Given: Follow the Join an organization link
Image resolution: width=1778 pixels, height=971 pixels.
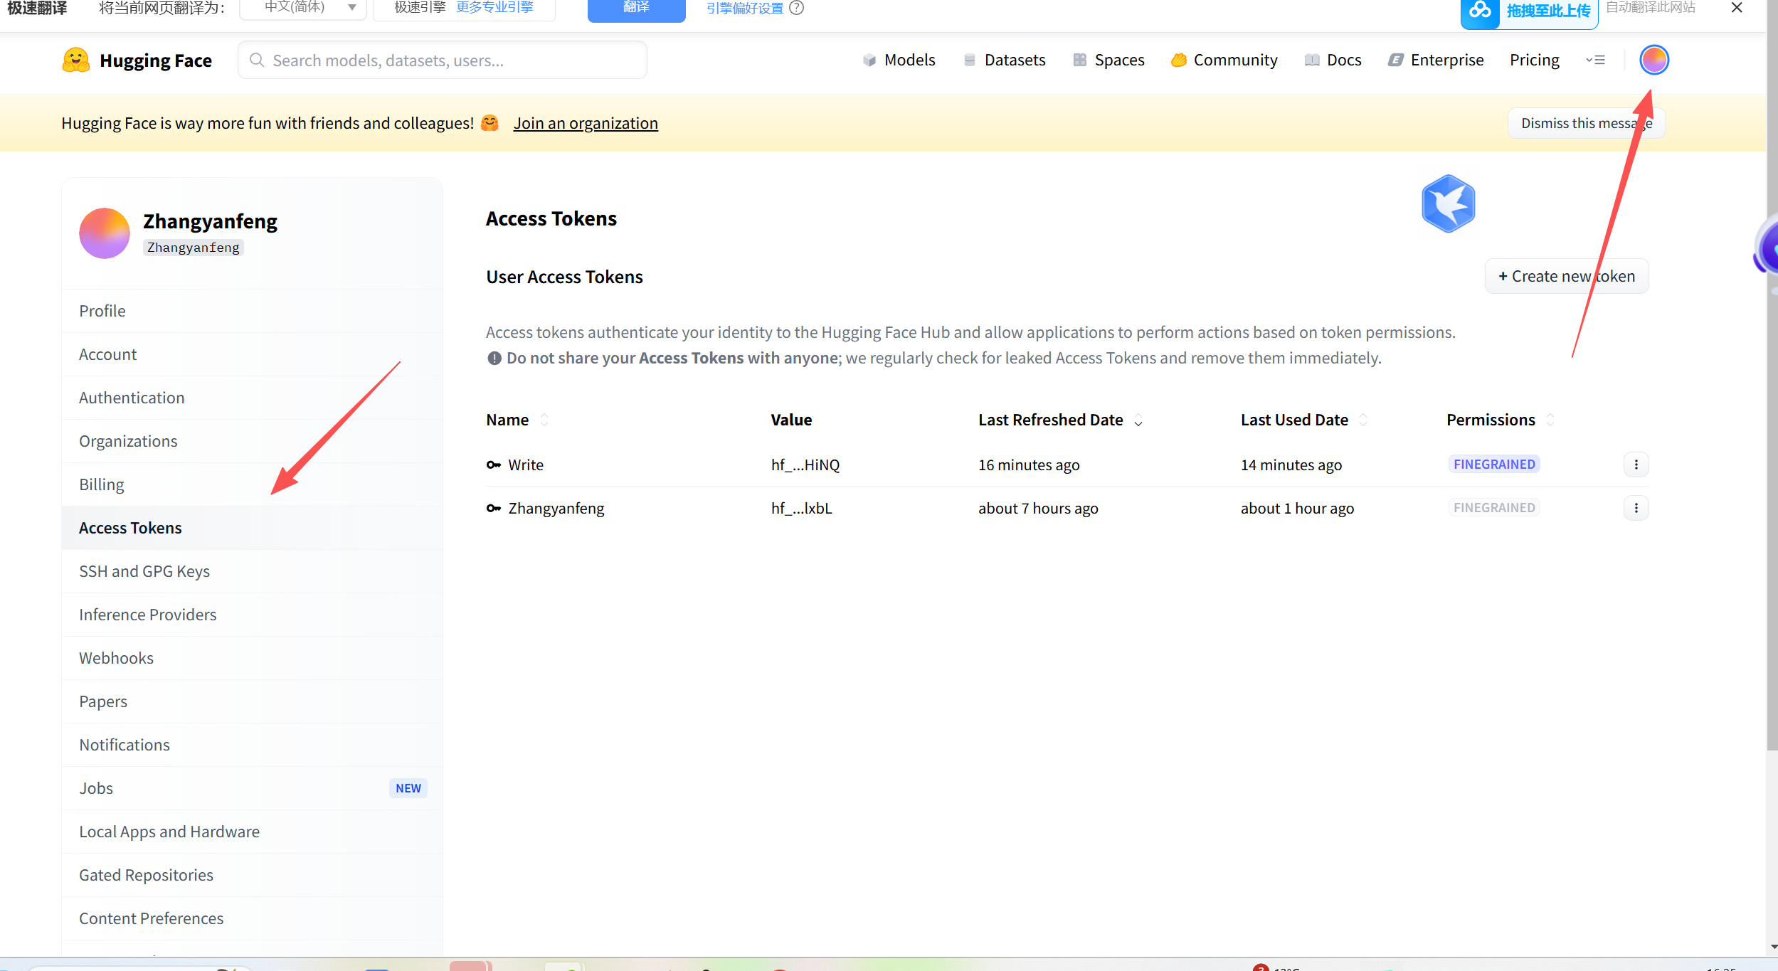Looking at the screenshot, I should pyautogui.click(x=586, y=123).
